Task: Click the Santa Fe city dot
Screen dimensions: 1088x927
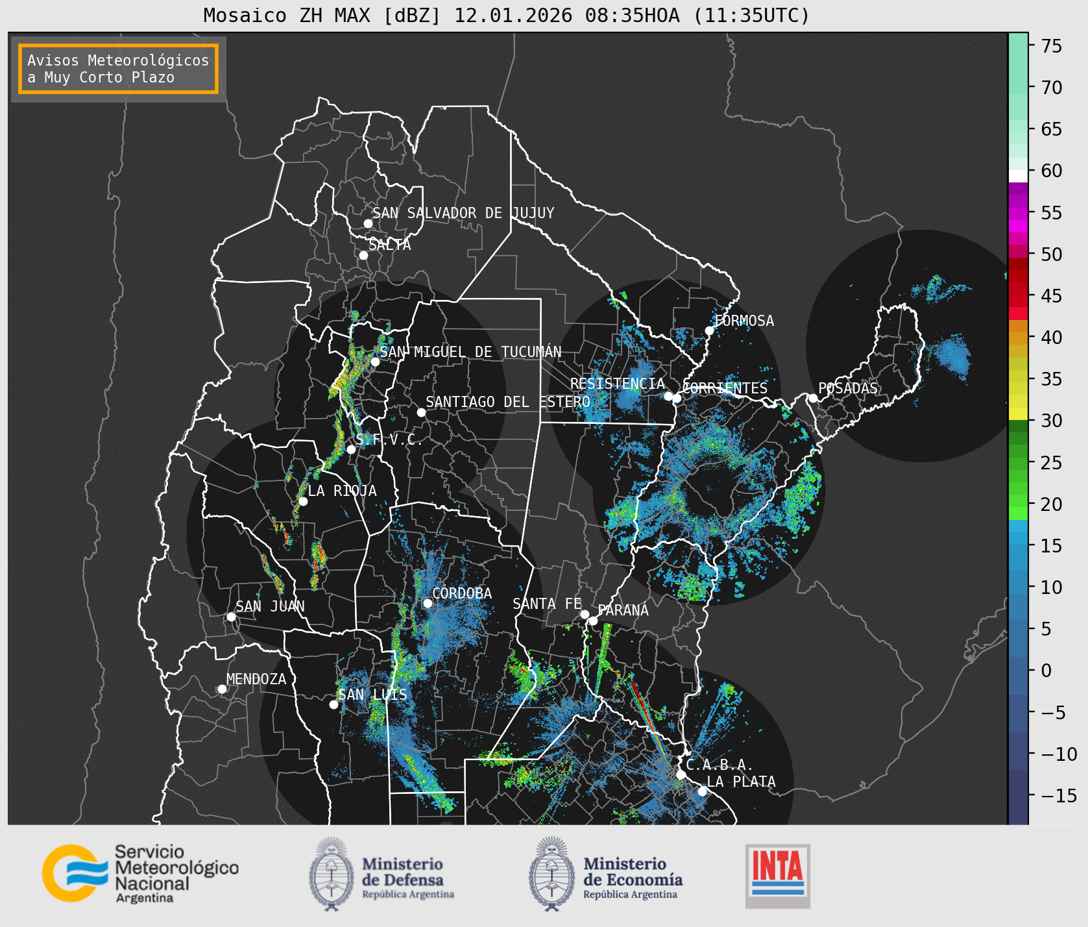Action: point(585,614)
